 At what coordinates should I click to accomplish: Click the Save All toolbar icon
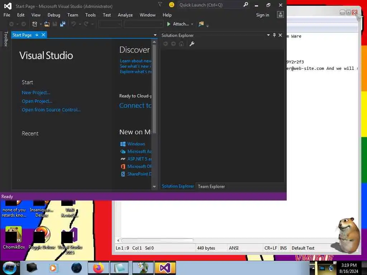pos(63,24)
